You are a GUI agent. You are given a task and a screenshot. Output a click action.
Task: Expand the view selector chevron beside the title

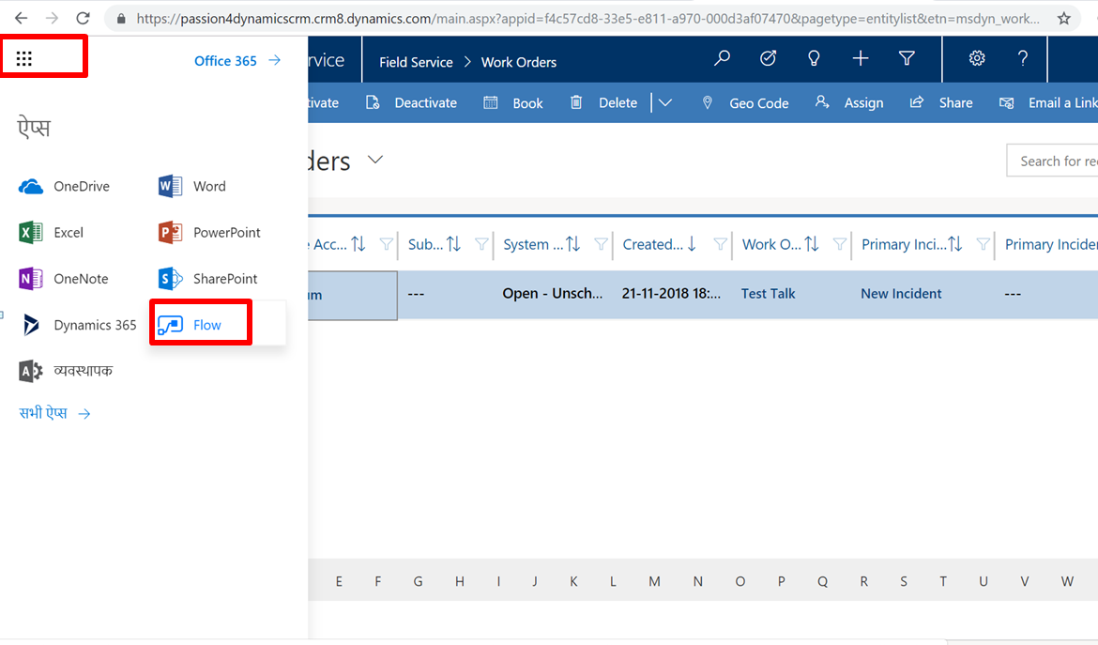point(375,161)
